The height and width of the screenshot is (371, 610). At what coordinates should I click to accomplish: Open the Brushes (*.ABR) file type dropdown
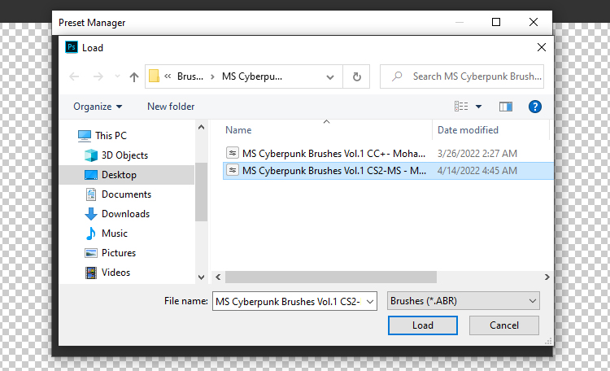coord(463,301)
